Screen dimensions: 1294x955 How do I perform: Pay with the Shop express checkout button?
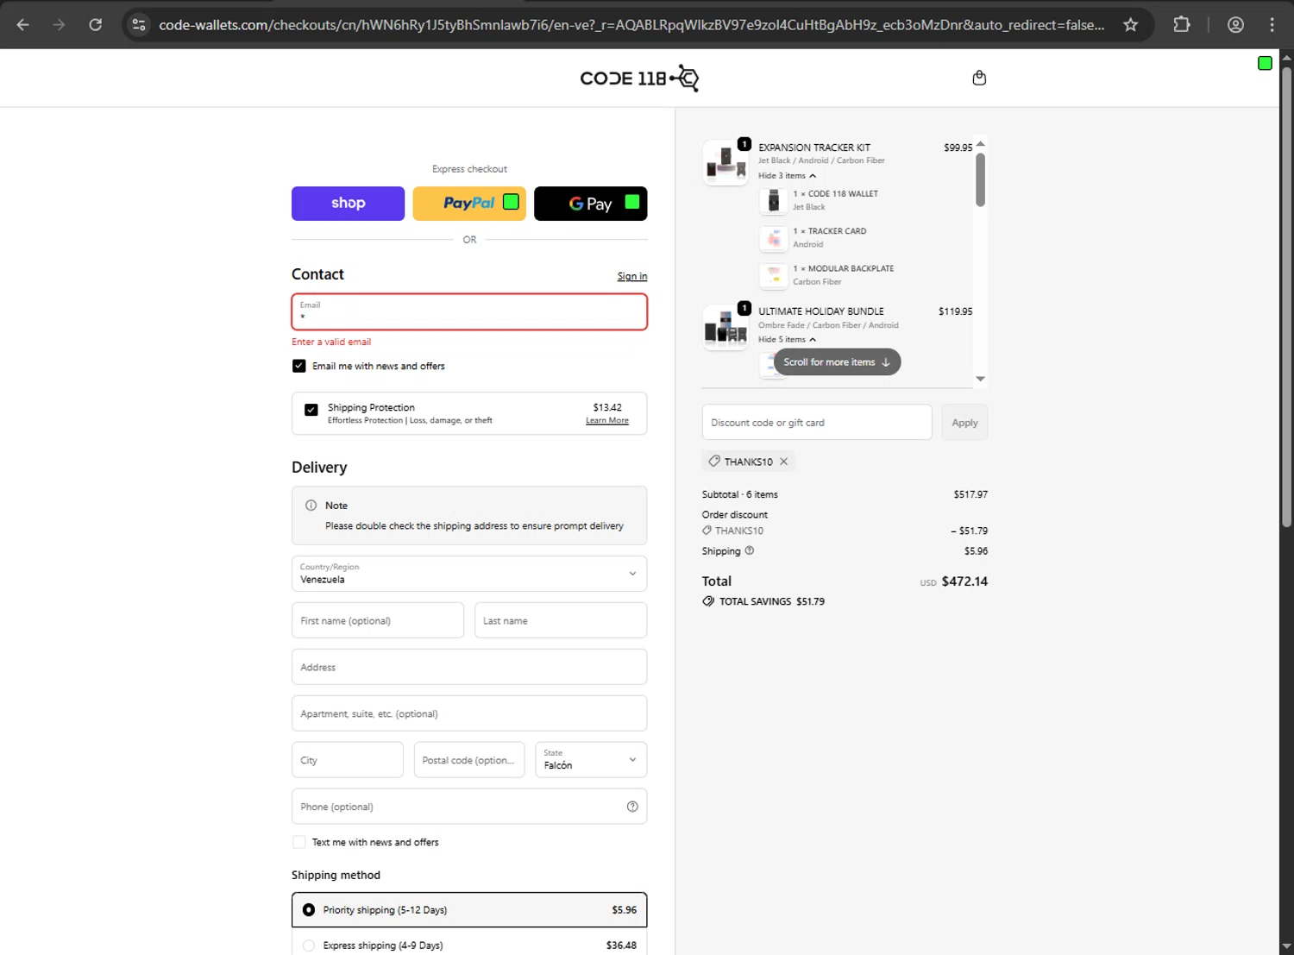coord(348,204)
